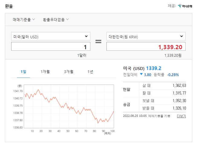Click the 2022.08.25 10:05 timestamp
This screenshot has height=147, width=198.
coord(135,116)
